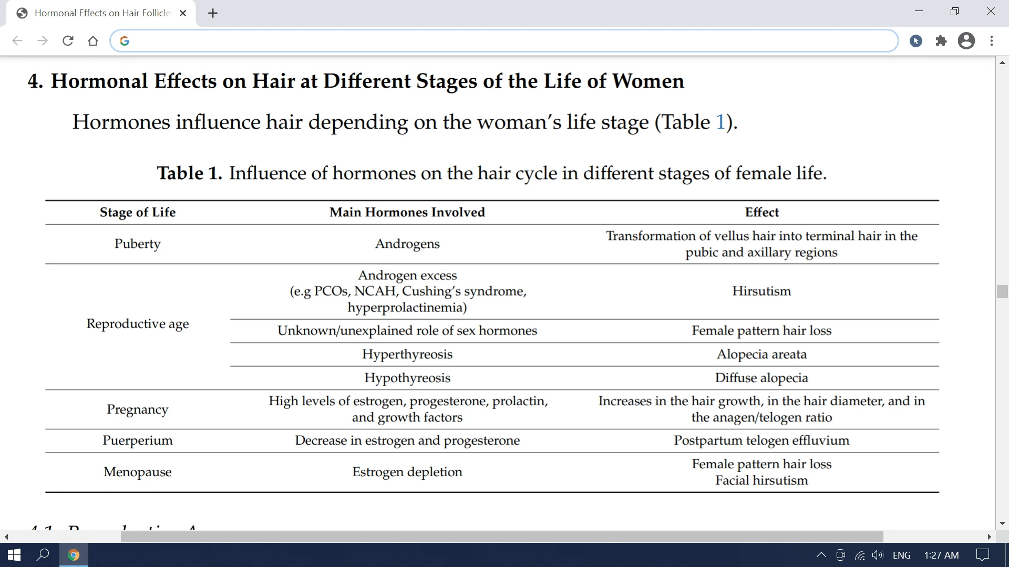Click the 'Alopecia areata' table cell
Screen dimensions: 1009x567
coord(761,354)
